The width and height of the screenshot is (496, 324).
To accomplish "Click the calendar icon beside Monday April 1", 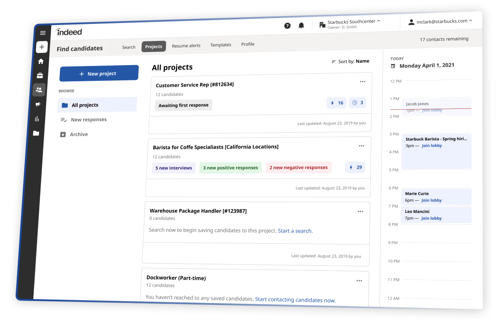I will click(x=393, y=66).
